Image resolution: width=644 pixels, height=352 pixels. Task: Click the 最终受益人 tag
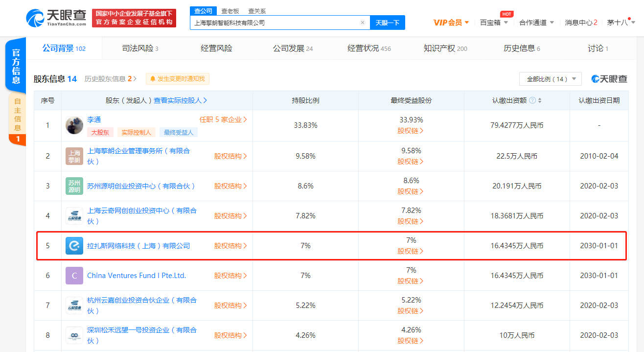179,132
